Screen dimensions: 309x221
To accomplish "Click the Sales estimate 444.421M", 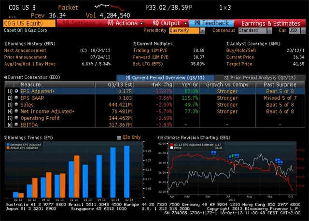I will pos(120,105).
